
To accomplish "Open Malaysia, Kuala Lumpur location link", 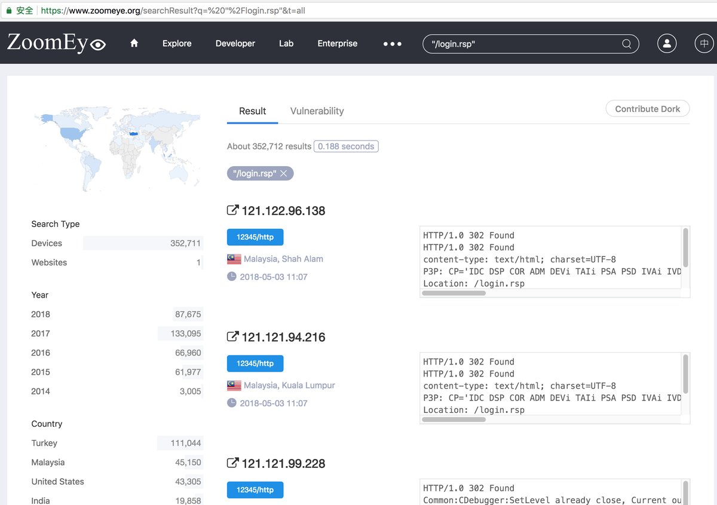I will 289,385.
